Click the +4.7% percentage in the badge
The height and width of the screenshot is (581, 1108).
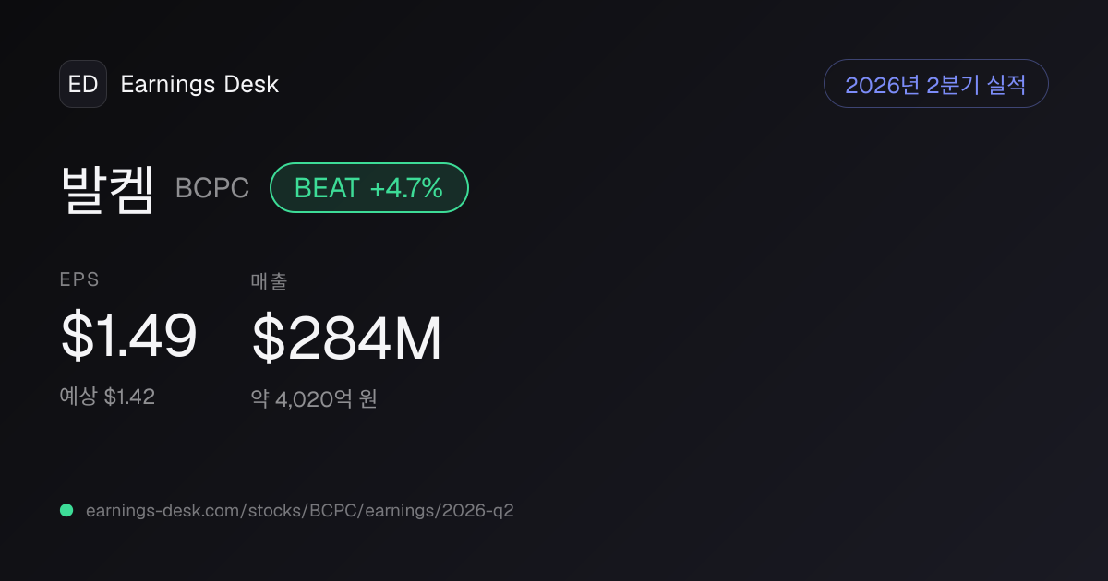click(x=406, y=188)
